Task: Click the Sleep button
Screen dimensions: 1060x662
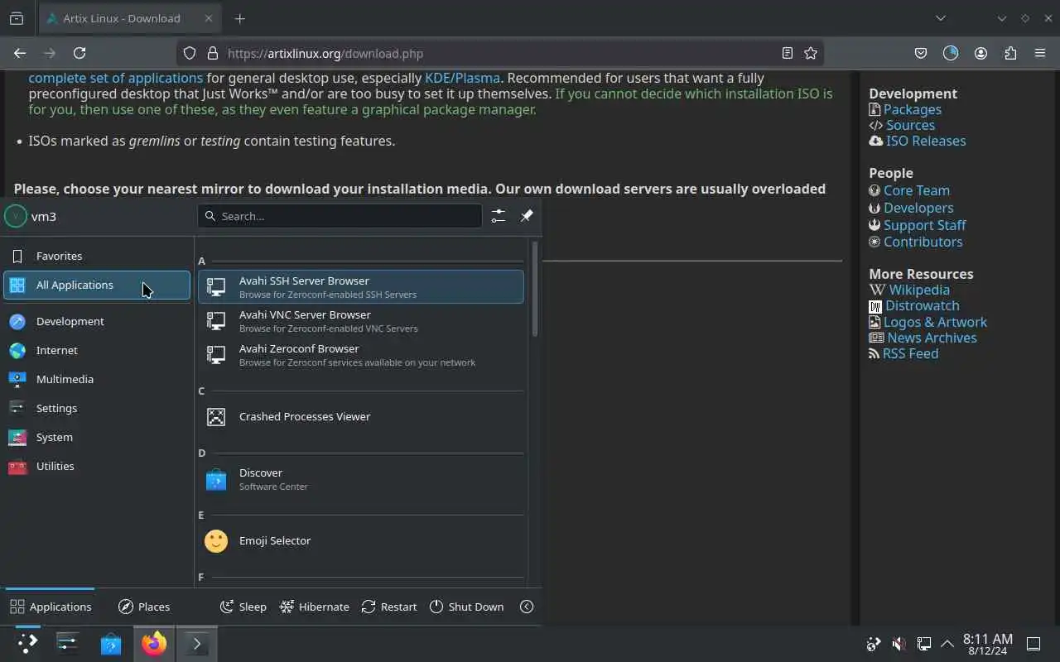Action: click(x=243, y=607)
